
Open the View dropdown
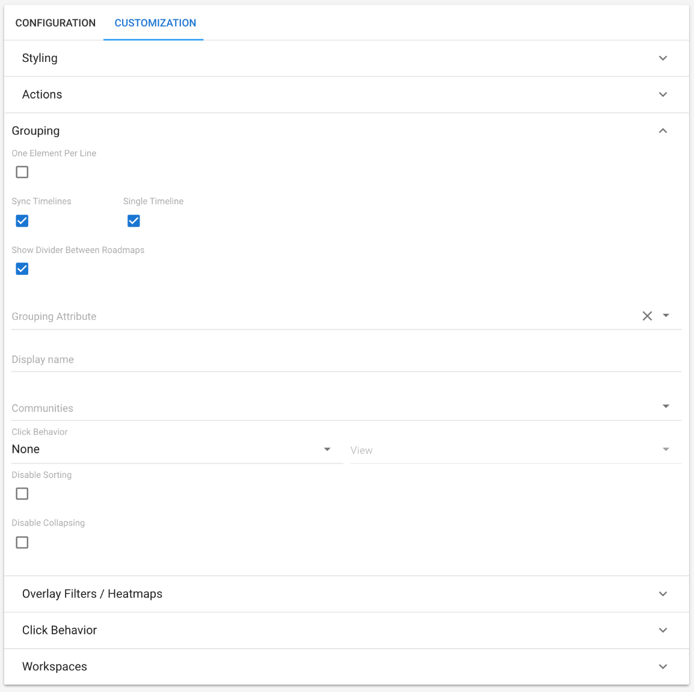point(666,450)
